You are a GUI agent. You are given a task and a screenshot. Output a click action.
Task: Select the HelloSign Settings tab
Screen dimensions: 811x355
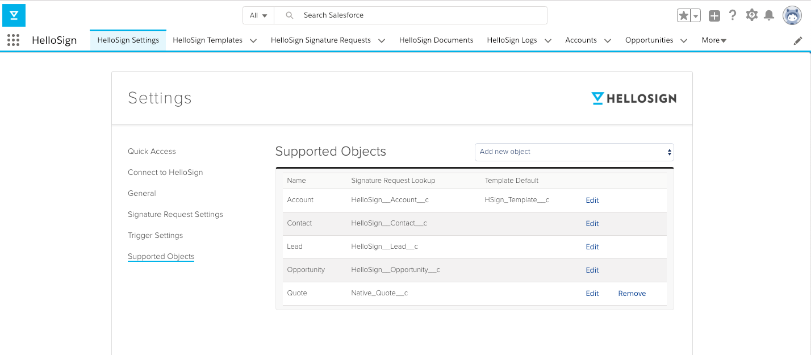coord(128,40)
